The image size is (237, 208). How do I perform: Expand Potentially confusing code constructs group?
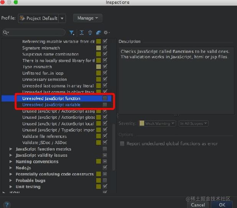[x=11, y=174]
